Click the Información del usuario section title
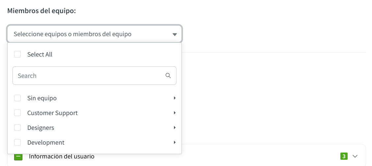This screenshot has height=166, width=372. (x=62, y=157)
